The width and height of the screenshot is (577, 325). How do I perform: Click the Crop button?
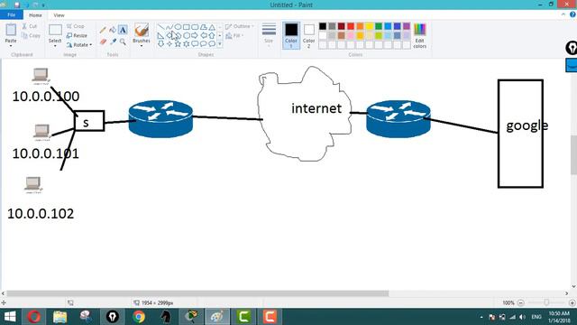[x=76, y=26]
